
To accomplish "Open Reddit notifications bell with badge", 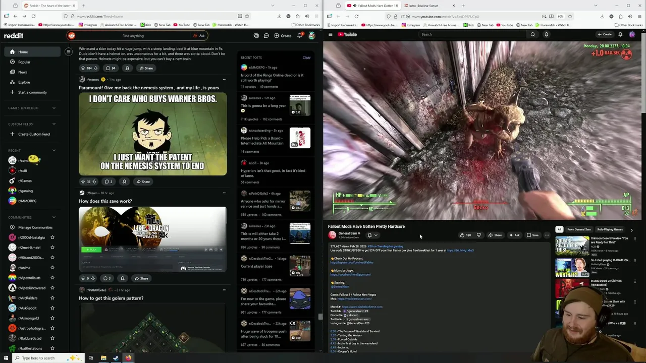I will 299,36.
